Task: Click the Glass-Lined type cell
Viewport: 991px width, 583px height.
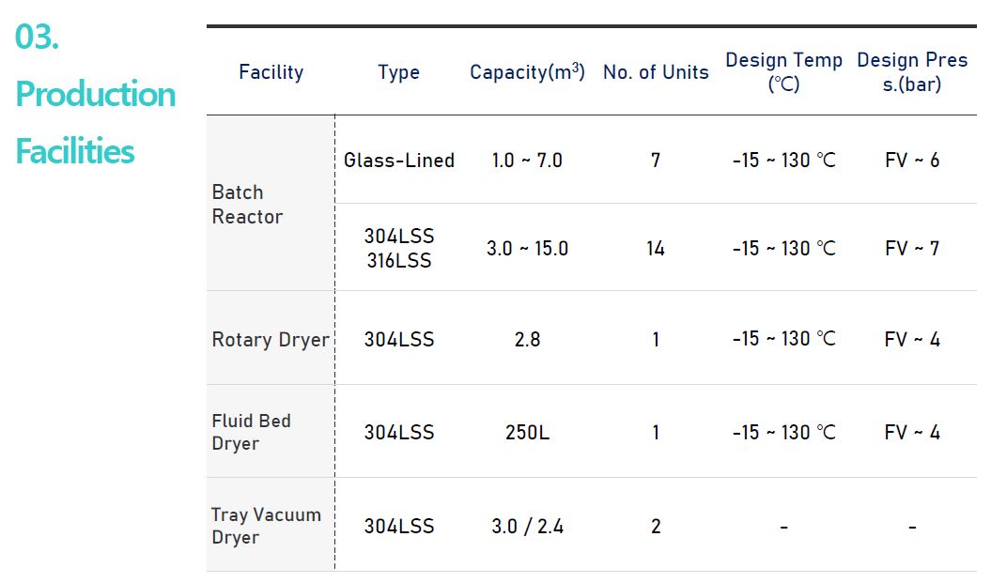Action: [398, 161]
